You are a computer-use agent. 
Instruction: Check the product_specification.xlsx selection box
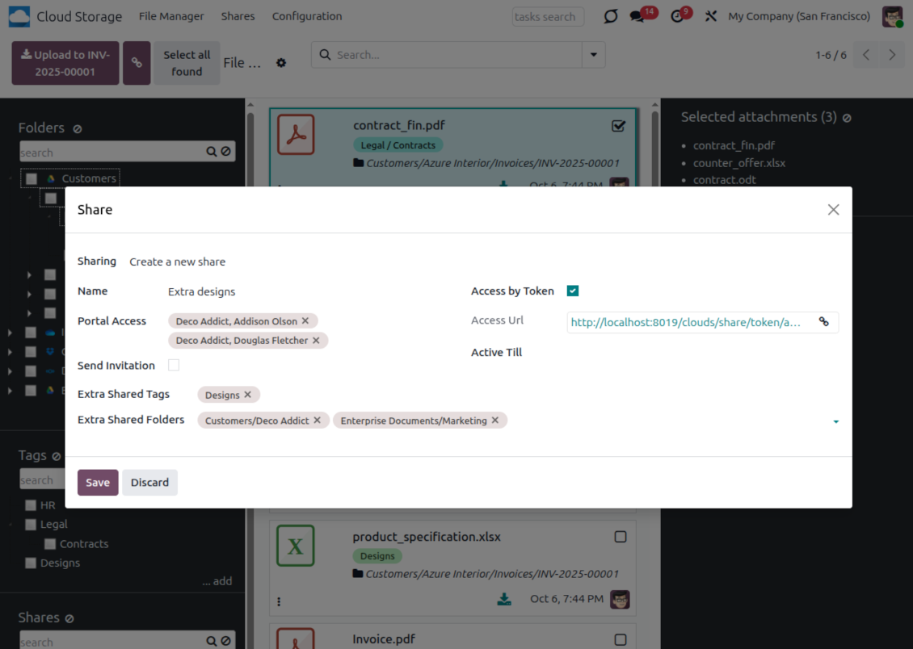(x=621, y=537)
